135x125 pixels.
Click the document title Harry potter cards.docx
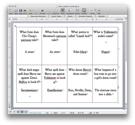click(69, 6)
